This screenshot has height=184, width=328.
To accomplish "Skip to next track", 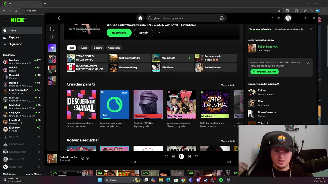I will tap(189, 156).
